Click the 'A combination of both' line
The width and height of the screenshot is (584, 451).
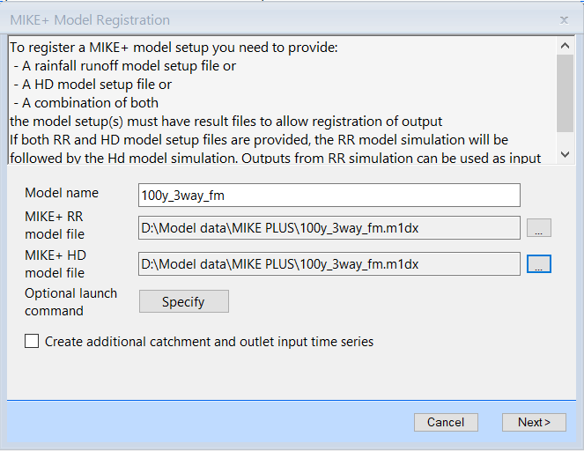(86, 103)
